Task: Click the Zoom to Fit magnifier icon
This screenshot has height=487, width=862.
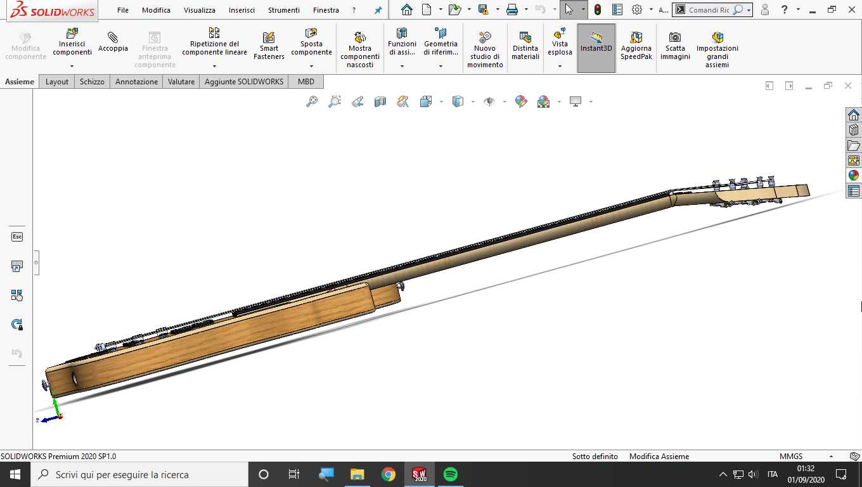Action: point(312,101)
